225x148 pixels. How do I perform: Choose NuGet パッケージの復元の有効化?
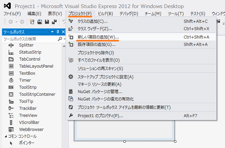tap(141, 99)
